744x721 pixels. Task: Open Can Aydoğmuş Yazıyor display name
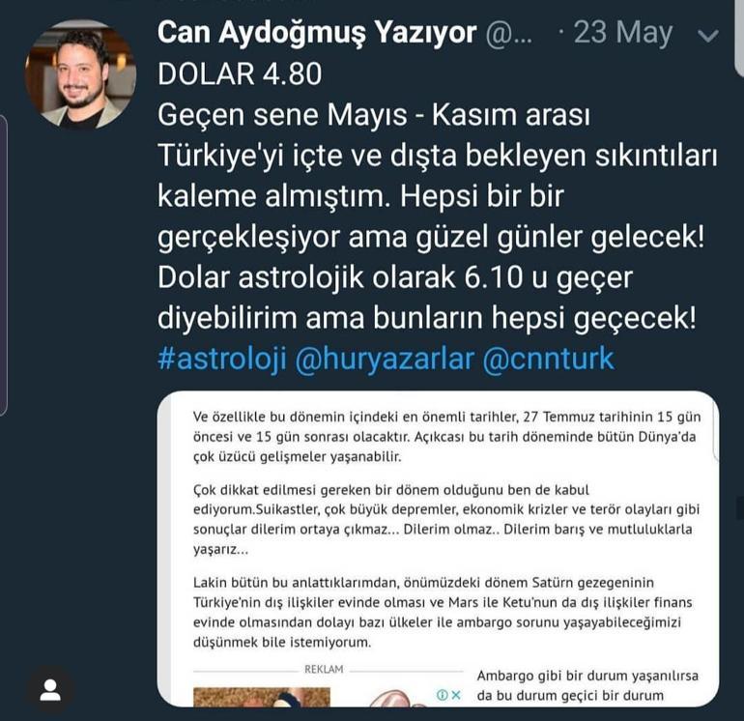click(x=317, y=33)
